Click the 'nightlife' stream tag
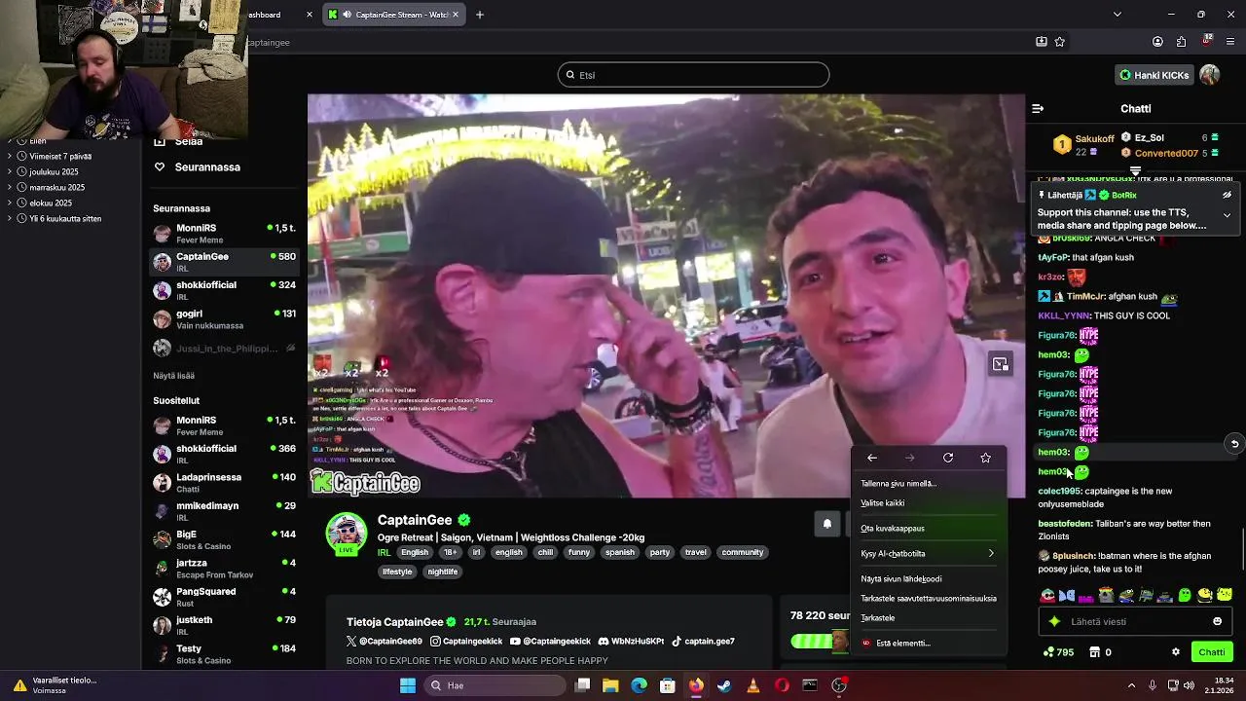Screen dimensions: 1246x701 [x=442, y=572]
